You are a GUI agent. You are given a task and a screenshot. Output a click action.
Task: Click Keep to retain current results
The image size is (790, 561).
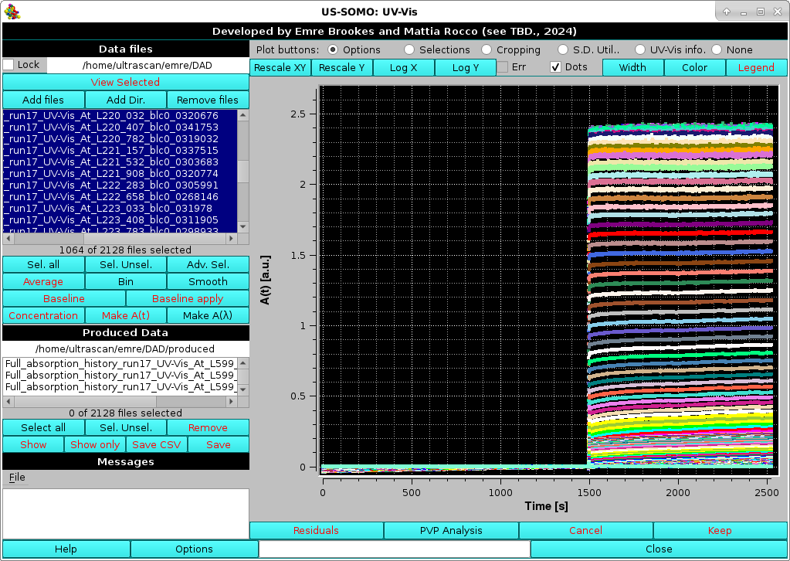coord(719,530)
